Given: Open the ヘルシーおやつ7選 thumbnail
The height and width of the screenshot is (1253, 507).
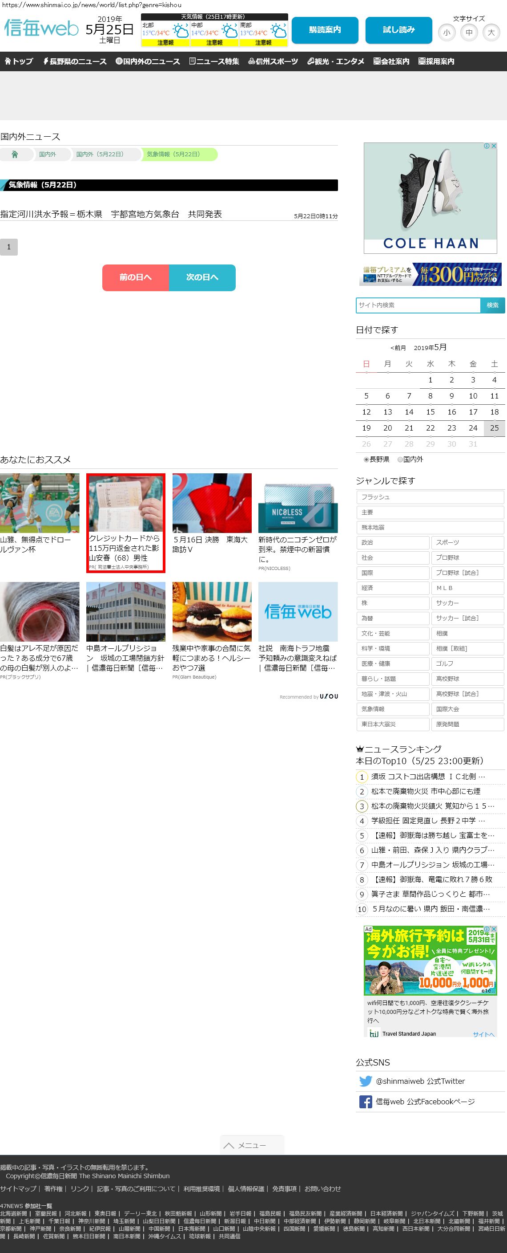Looking at the screenshot, I should tap(212, 612).
